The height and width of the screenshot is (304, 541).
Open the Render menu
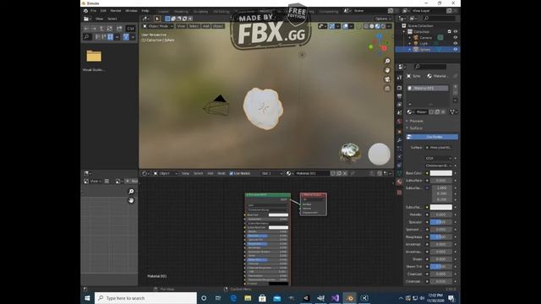(x=116, y=11)
